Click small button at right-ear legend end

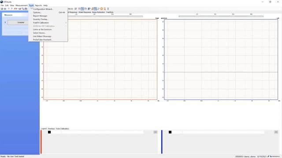[x=156, y=132]
